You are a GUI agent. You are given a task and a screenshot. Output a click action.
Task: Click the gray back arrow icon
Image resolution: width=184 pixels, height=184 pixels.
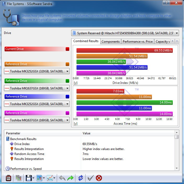(62, 178)
